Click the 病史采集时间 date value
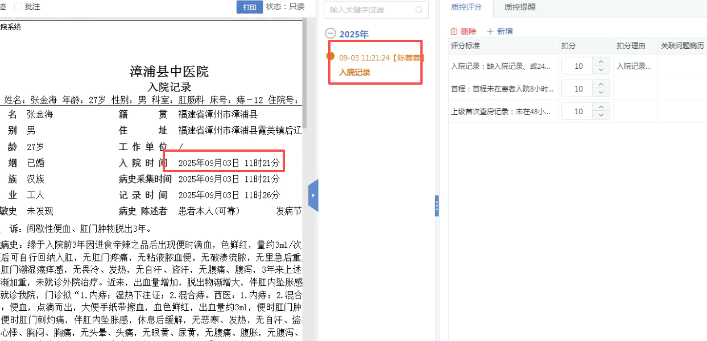Image resolution: width=707 pixels, height=341 pixels. [229, 179]
